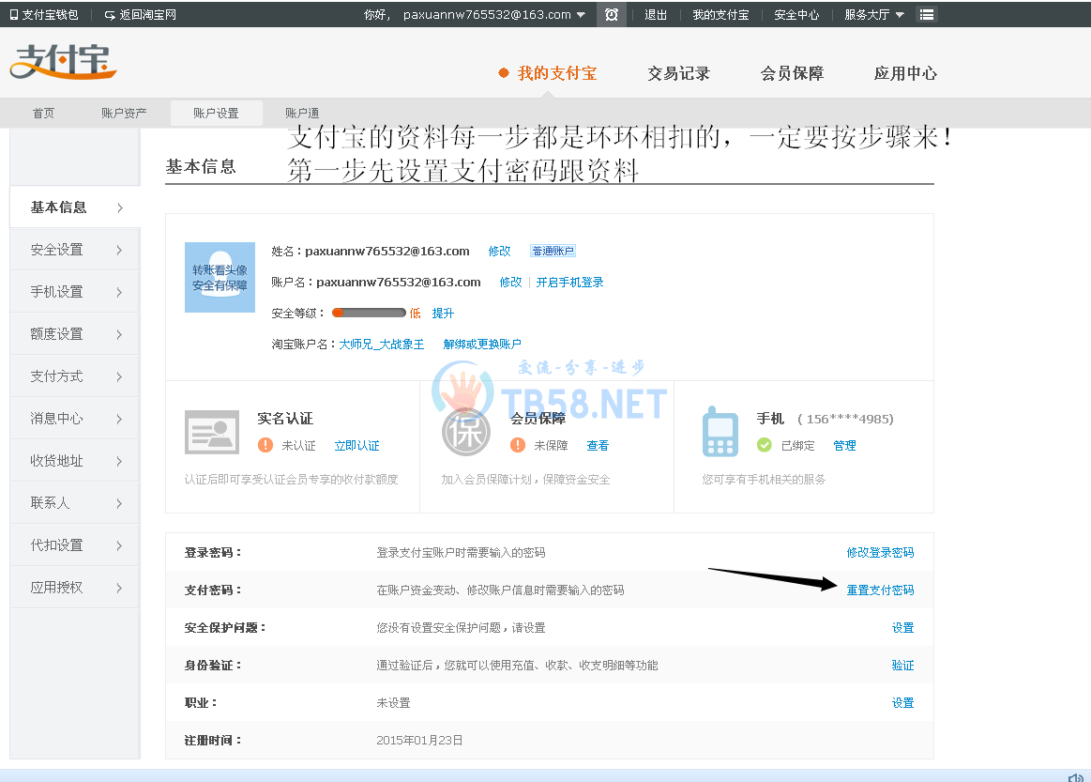Click 解绑或更换账户 link
This screenshot has width=1091, height=782.
[x=482, y=344]
